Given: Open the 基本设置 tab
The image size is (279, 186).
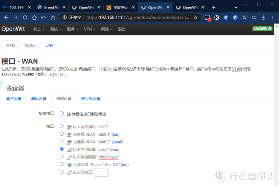Looking at the screenshot, I should (x=14, y=99).
